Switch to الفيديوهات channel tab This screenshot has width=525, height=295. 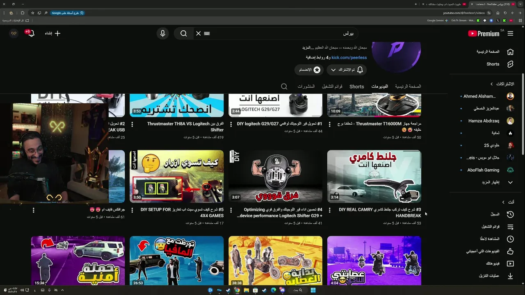pyautogui.click(x=380, y=86)
